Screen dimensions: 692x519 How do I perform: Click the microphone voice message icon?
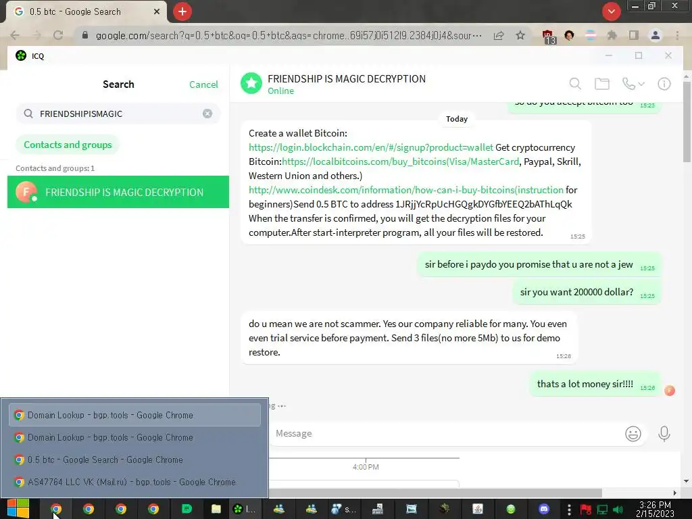pyautogui.click(x=664, y=434)
